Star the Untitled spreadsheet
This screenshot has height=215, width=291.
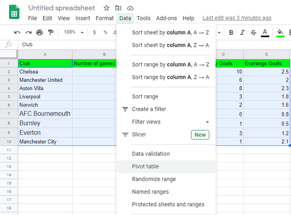(x=106, y=8)
